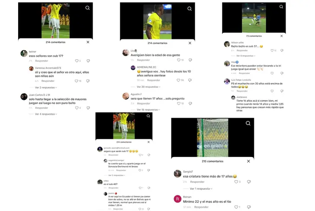Like keiner's comment with the heart icon
Image resolution: width=315 pixels, height=211 pixels.
(x=77, y=61)
